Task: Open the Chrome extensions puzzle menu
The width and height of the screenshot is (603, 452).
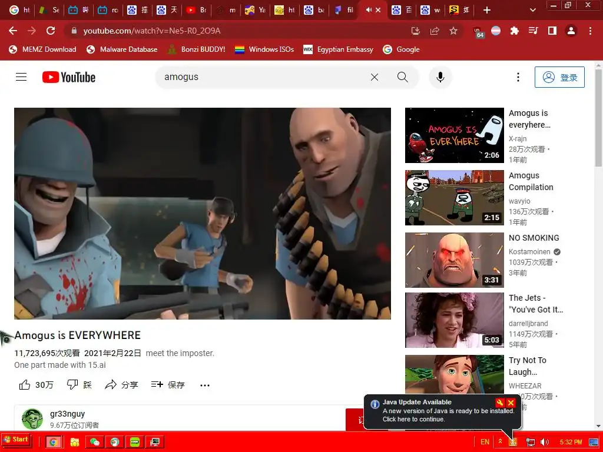Action: coord(515,31)
